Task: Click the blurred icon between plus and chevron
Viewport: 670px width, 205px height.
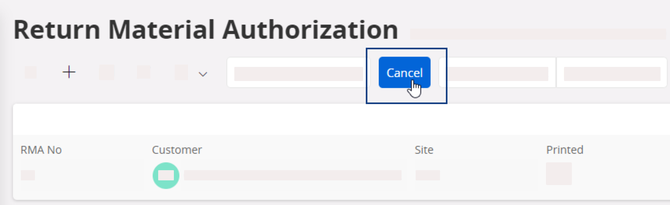Action: click(x=144, y=72)
